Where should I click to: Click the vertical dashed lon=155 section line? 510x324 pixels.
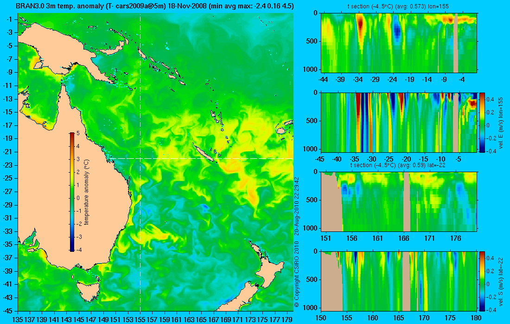pyautogui.click(x=140, y=162)
